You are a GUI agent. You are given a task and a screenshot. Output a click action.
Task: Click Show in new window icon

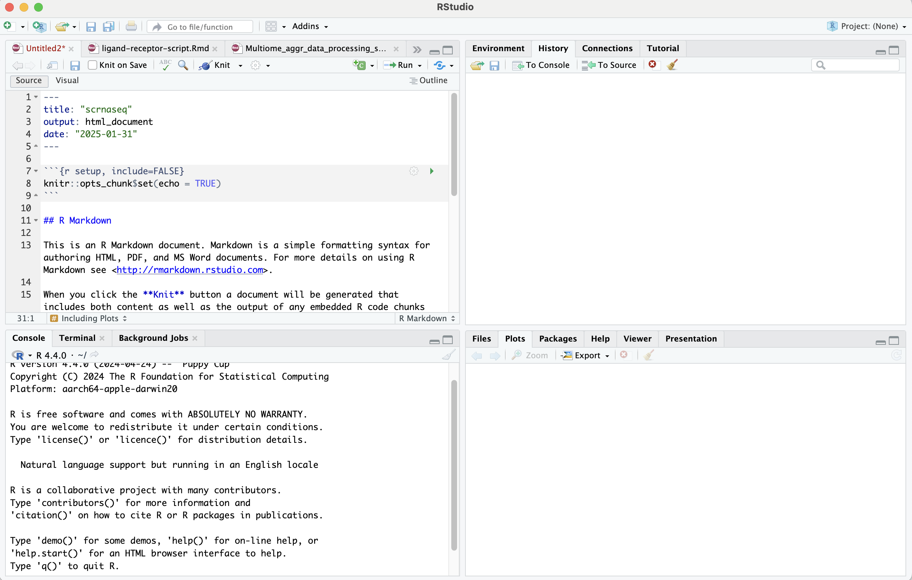(x=52, y=65)
